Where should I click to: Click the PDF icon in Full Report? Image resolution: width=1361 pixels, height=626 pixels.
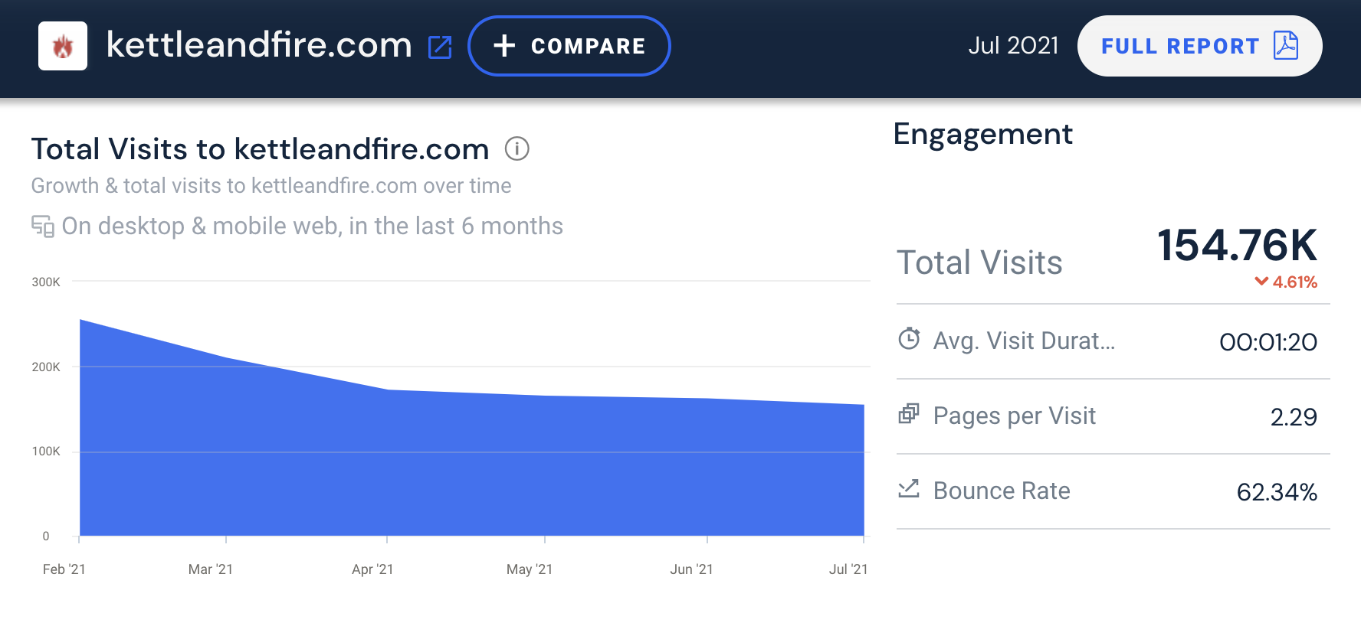1286,46
